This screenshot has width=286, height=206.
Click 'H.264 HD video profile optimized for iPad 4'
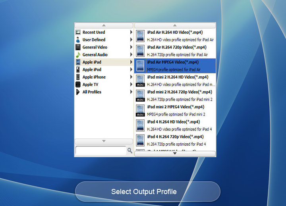click(x=180, y=129)
